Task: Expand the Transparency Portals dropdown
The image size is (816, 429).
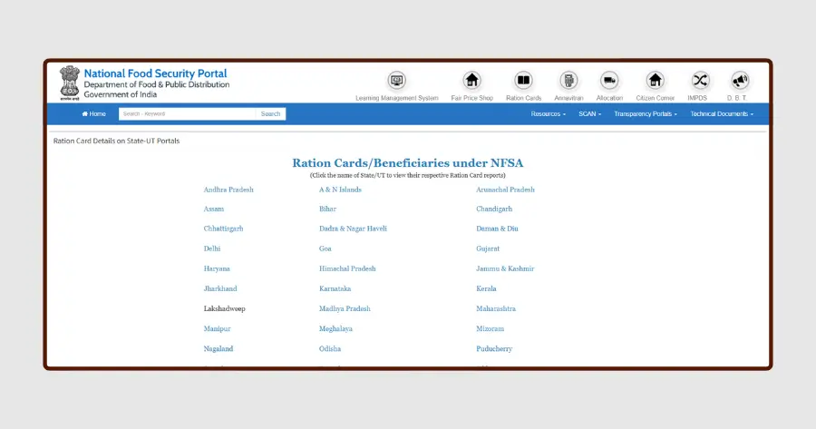Action: coord(646,114)
